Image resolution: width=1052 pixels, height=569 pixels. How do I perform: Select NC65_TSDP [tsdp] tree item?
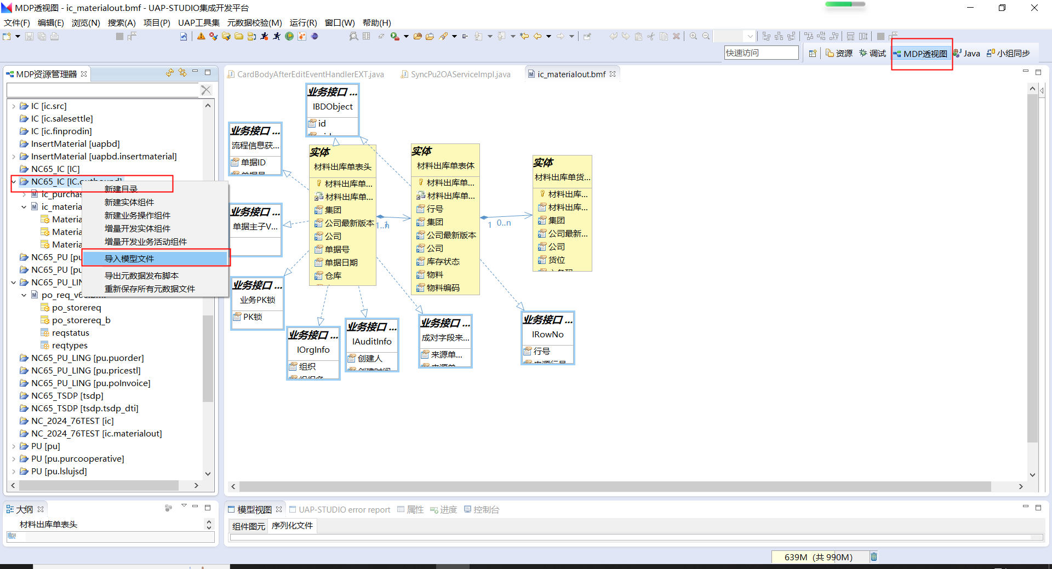tap(67, 396)
